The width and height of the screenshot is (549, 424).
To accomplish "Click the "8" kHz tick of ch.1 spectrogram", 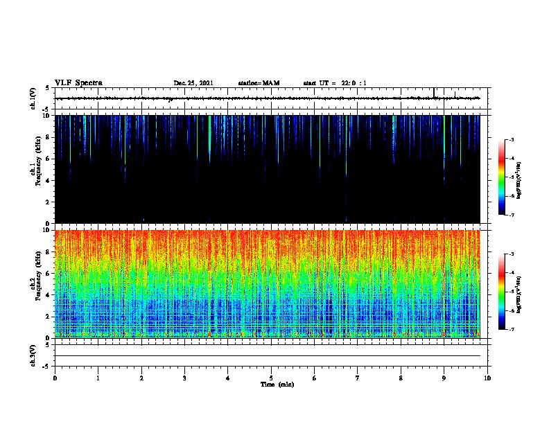I will 49,137.
